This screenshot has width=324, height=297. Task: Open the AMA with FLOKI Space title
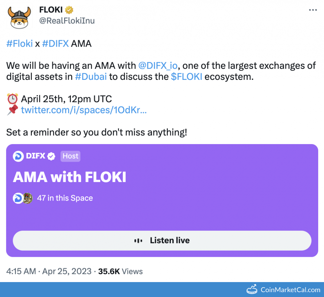pyautogui.click(x=69, y=177)
